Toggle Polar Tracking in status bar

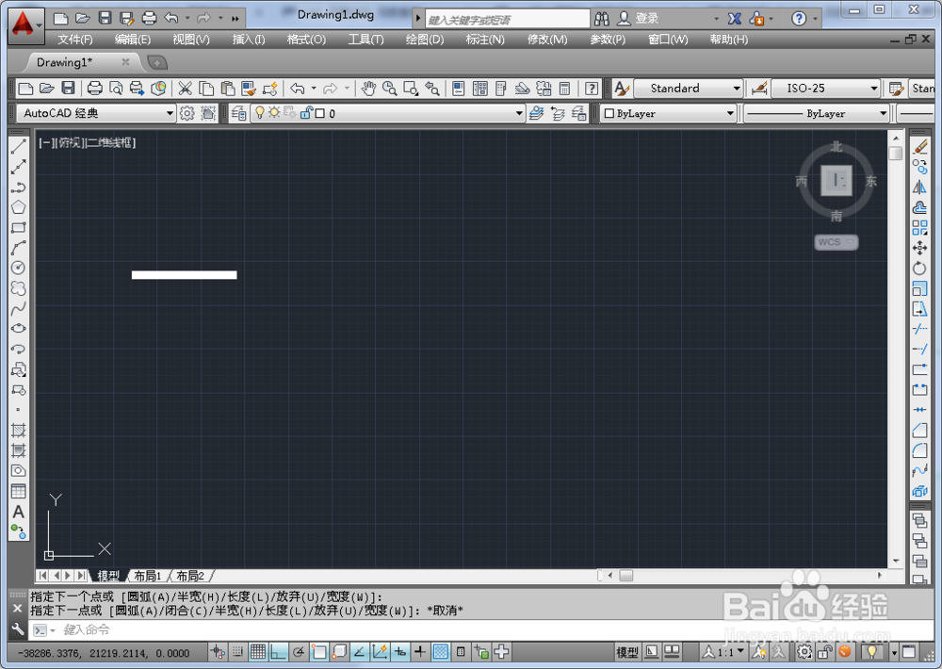(x=299, y=652)
